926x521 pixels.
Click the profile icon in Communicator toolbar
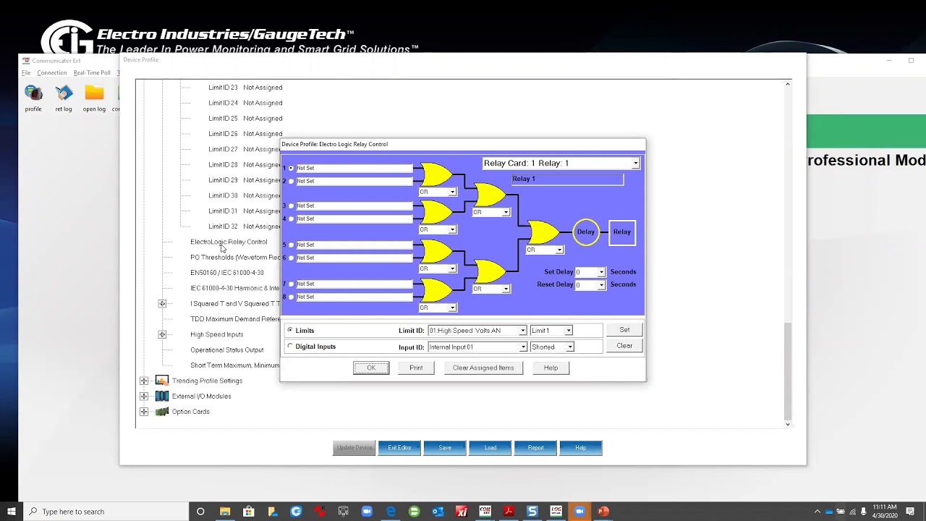tap(33, 93)
